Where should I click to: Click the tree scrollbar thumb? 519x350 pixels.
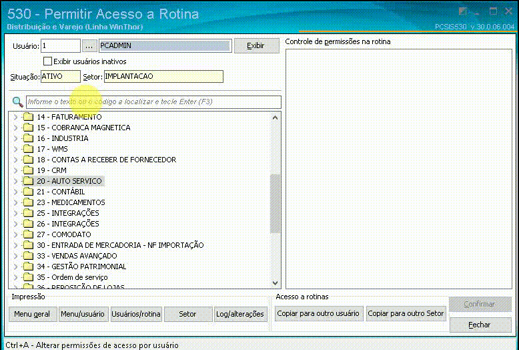pyautogui.click(x=275, y=204)
